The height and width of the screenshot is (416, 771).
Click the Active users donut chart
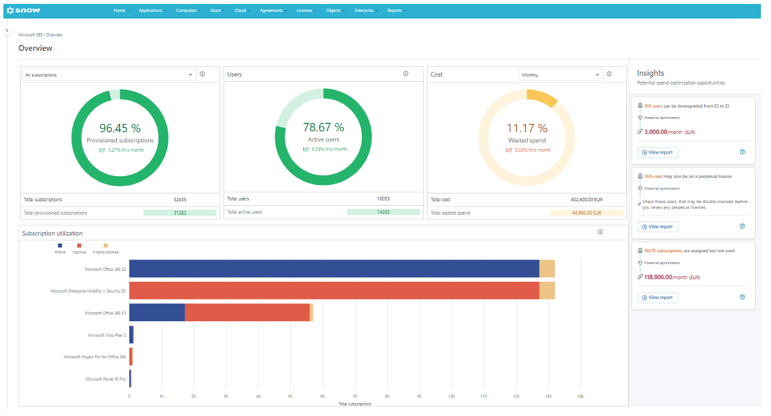point(323,136)
